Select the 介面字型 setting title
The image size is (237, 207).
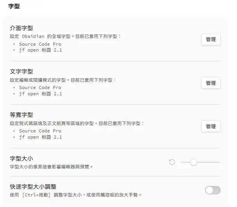[21, 28]
